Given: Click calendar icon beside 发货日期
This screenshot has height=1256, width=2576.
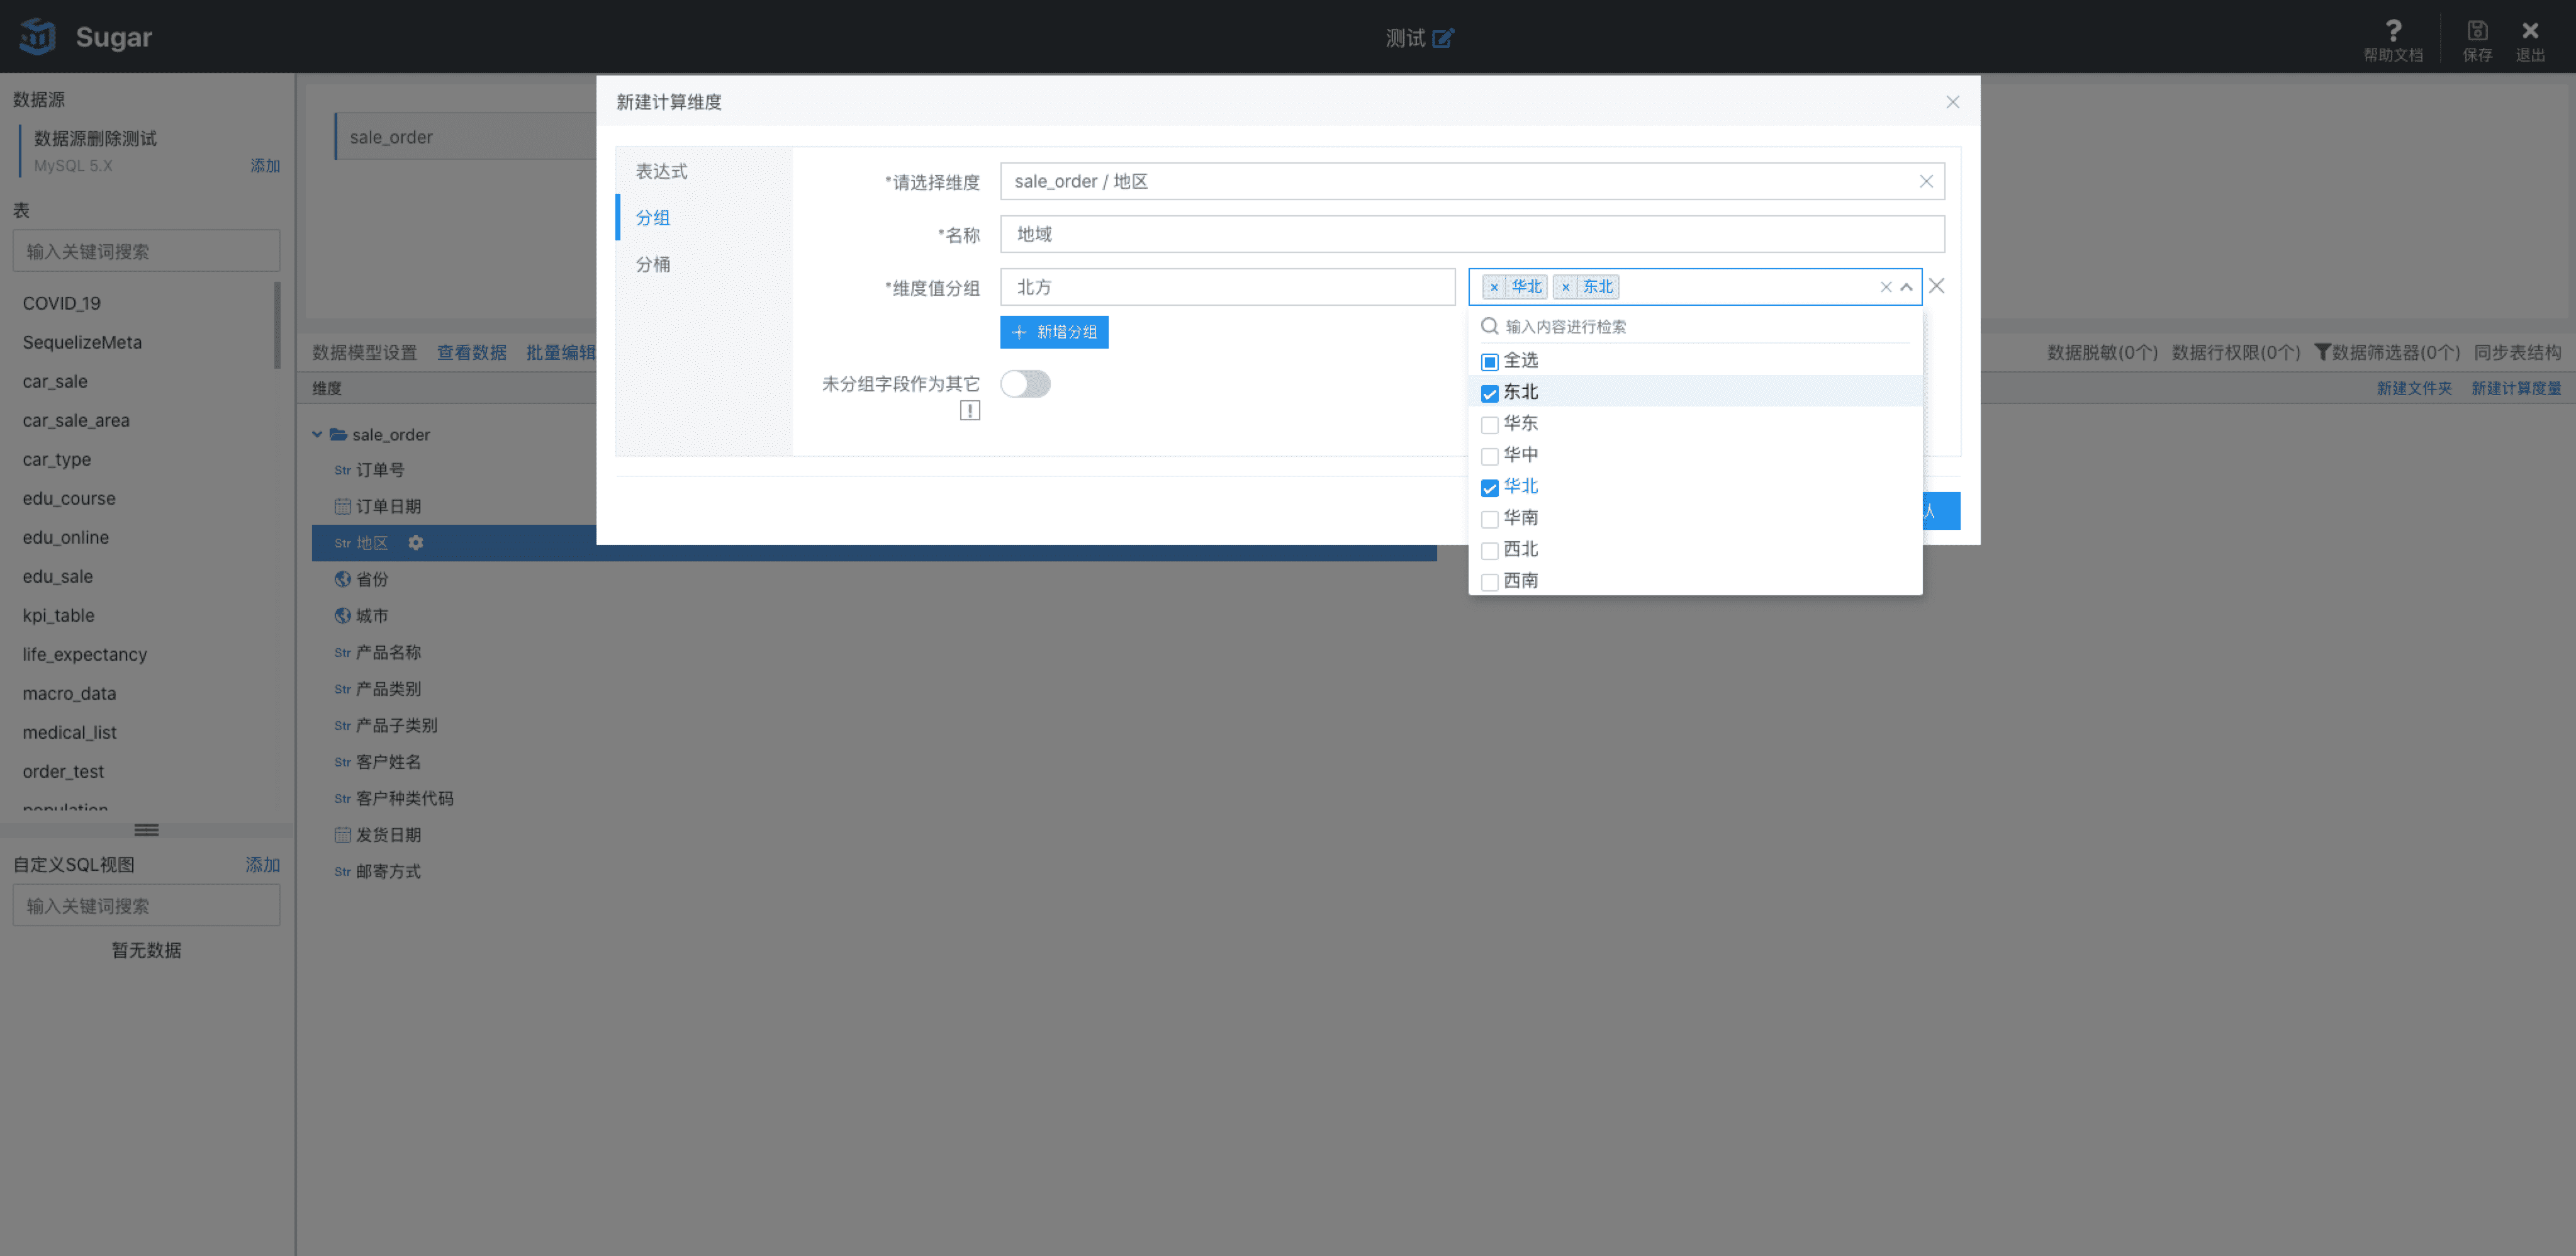Looking at the screenshot, I should 342,834.
